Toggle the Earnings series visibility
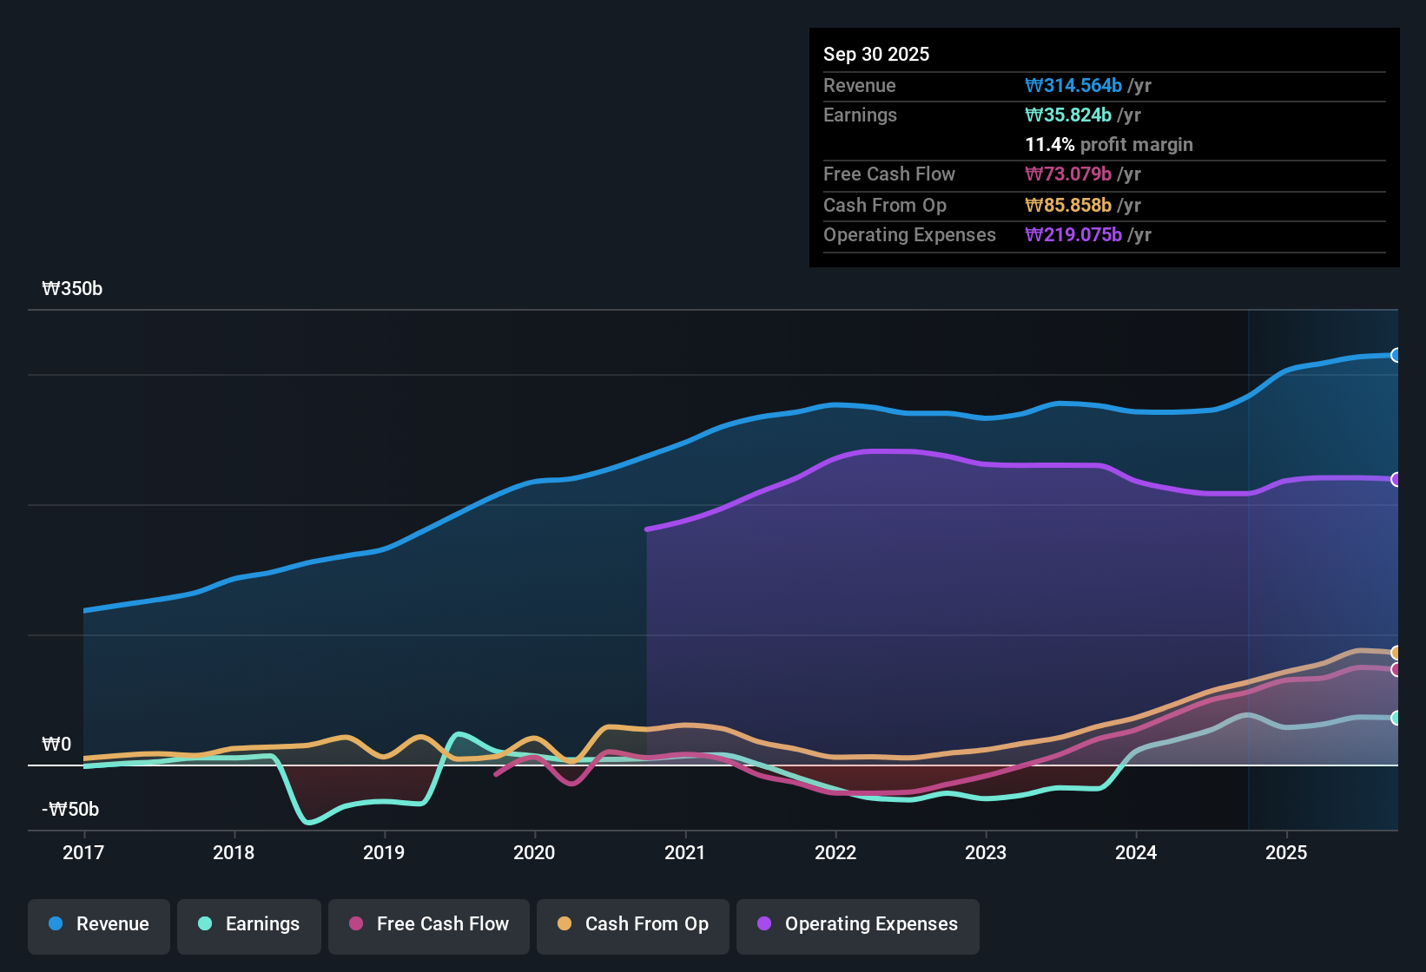The height and width of the screenshot is (972, 1426). click(249, 924)
